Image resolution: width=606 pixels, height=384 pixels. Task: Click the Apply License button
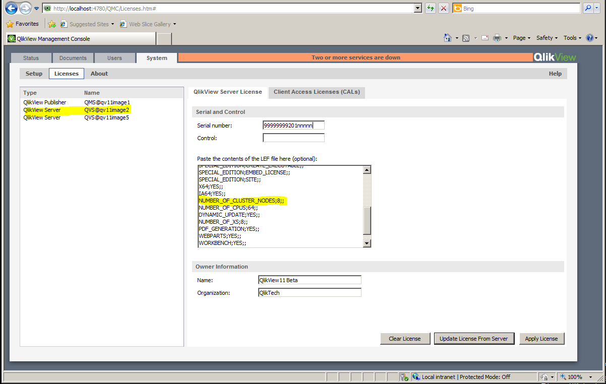click(x=541, y=339)
